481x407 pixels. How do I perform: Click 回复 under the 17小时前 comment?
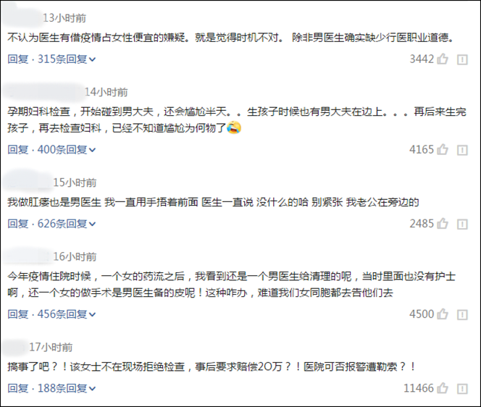pos(18,389)
